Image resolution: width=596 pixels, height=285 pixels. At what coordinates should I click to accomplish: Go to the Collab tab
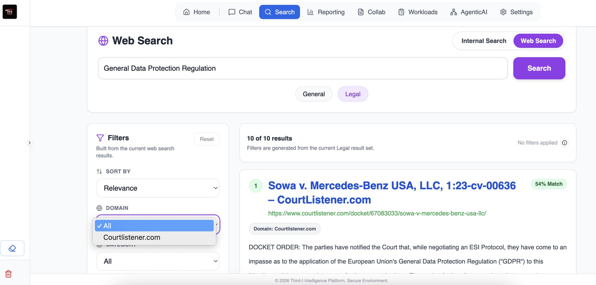point(372,12)
